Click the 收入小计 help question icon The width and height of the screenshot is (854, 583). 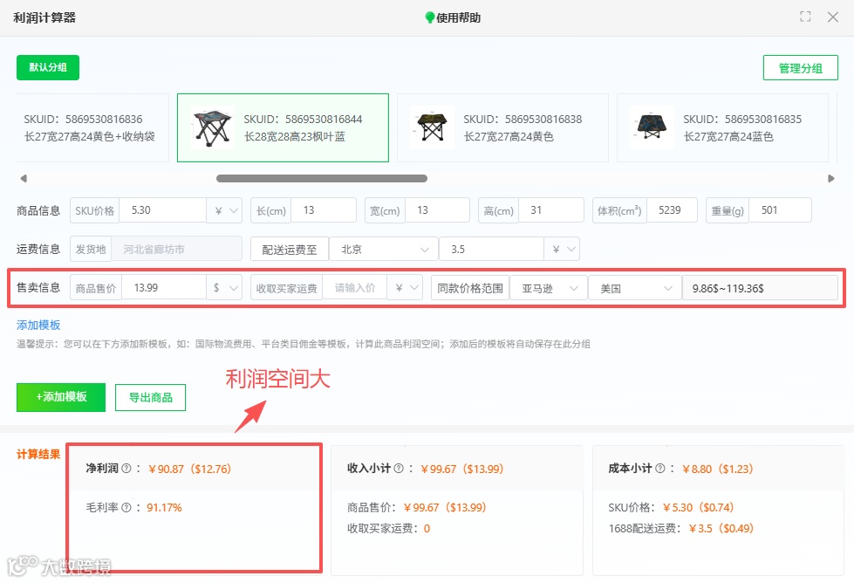pos(399,469)
